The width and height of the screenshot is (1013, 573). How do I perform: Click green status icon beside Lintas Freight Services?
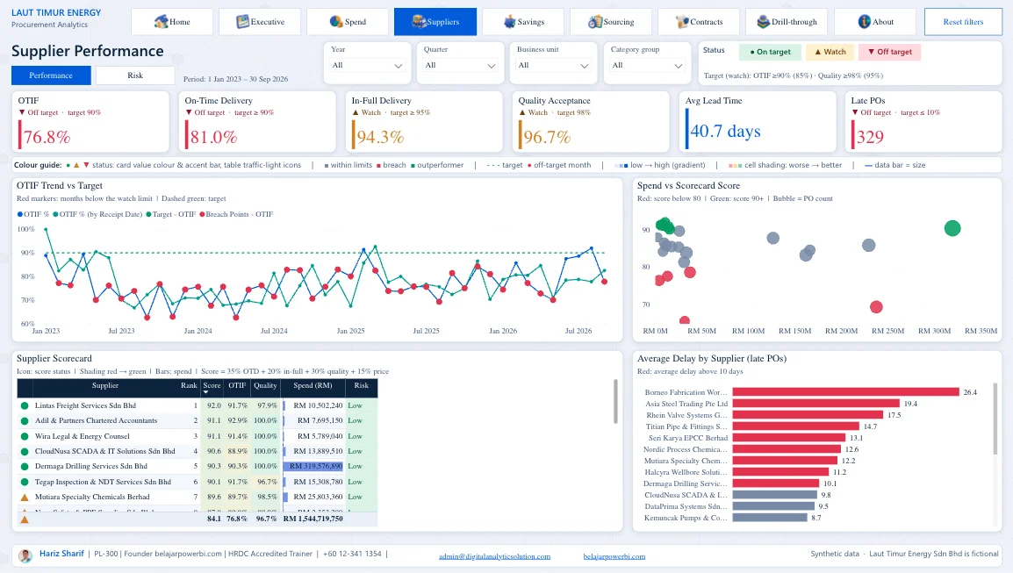pos(25,405)
